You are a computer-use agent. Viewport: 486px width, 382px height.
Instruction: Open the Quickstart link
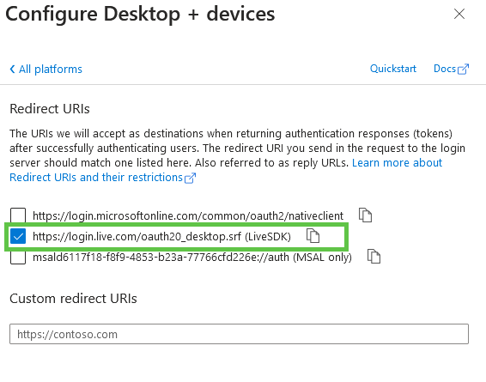(x=393, y=69)
